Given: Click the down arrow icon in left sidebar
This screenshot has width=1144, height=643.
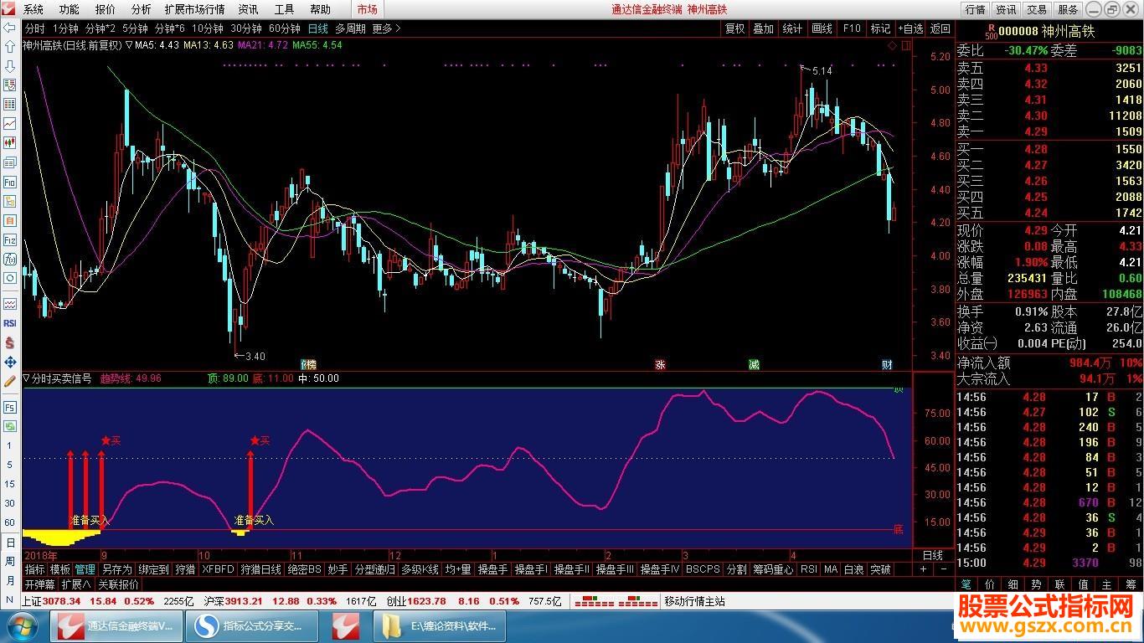Looking at the screenshot, I should pos(10,65).
